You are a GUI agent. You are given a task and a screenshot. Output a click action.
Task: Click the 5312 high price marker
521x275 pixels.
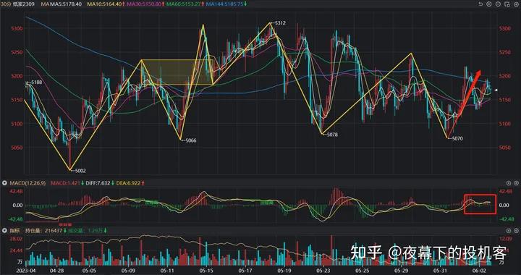(x=279, y=23)
